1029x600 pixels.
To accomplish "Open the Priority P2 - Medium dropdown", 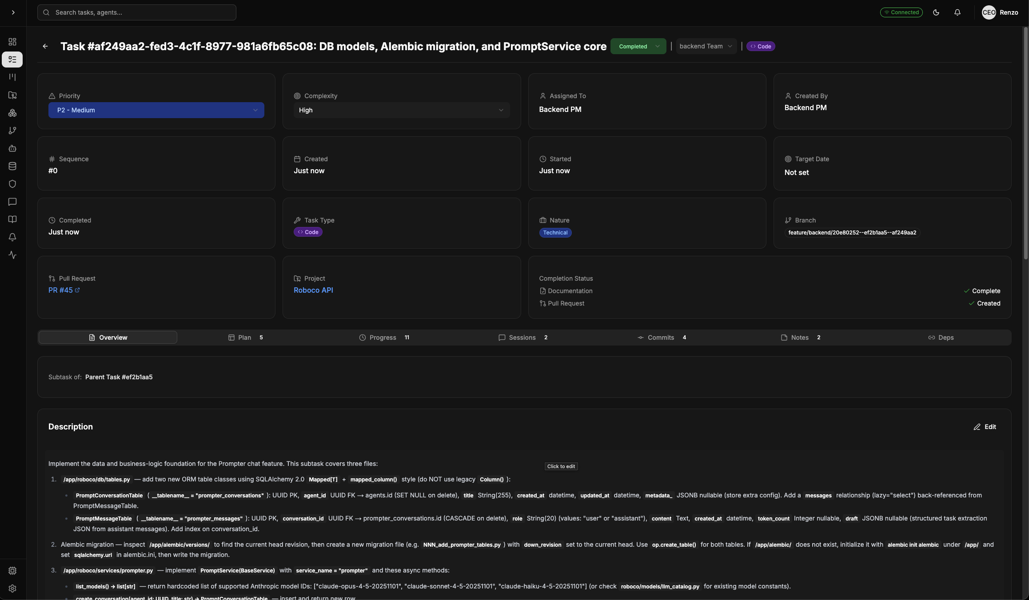I will tap(156, 110).
